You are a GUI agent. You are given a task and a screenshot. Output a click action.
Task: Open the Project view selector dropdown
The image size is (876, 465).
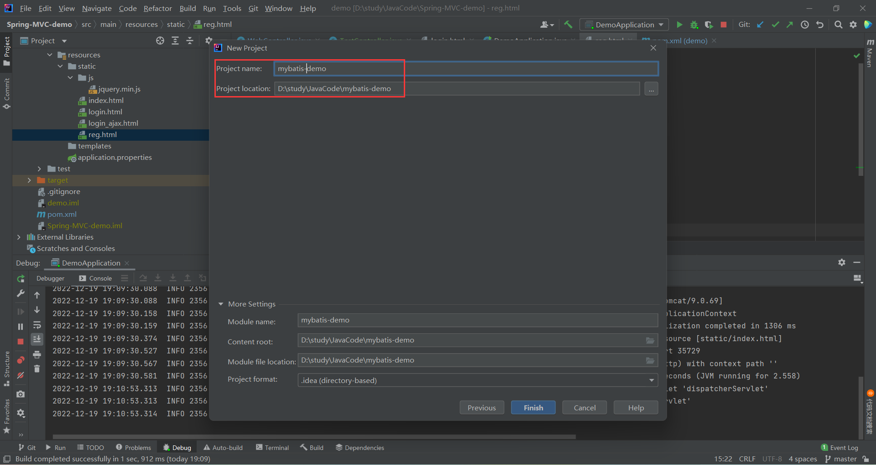64,41
